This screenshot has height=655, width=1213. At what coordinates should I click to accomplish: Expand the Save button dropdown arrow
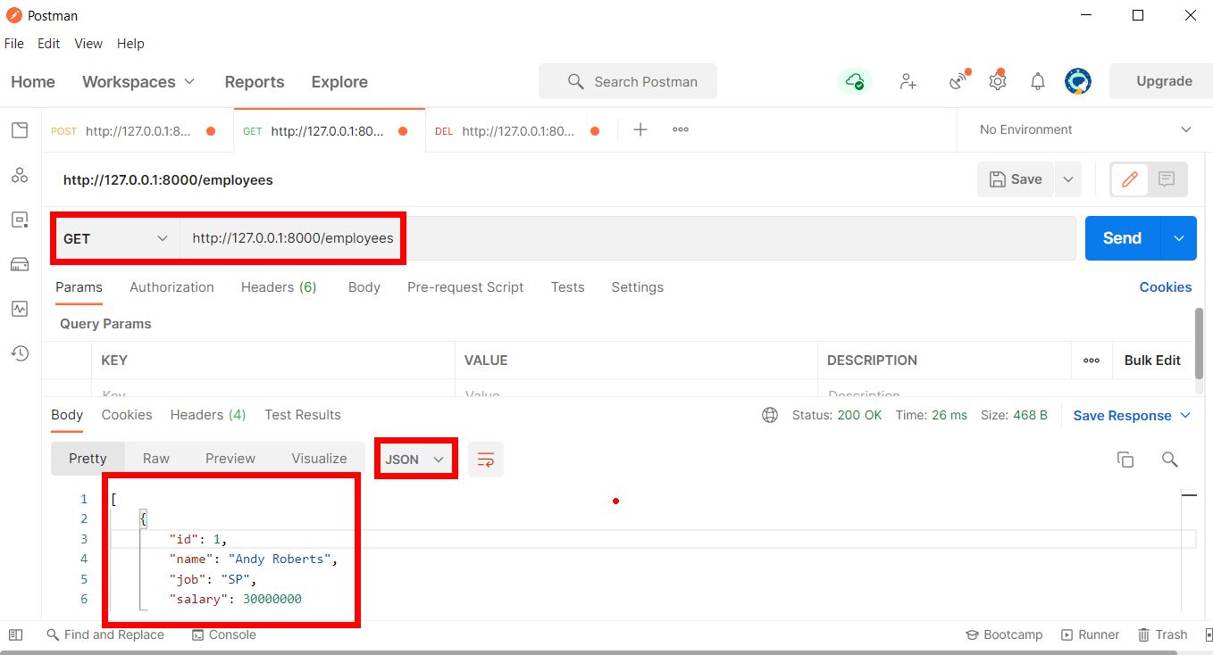point(1068,179)
